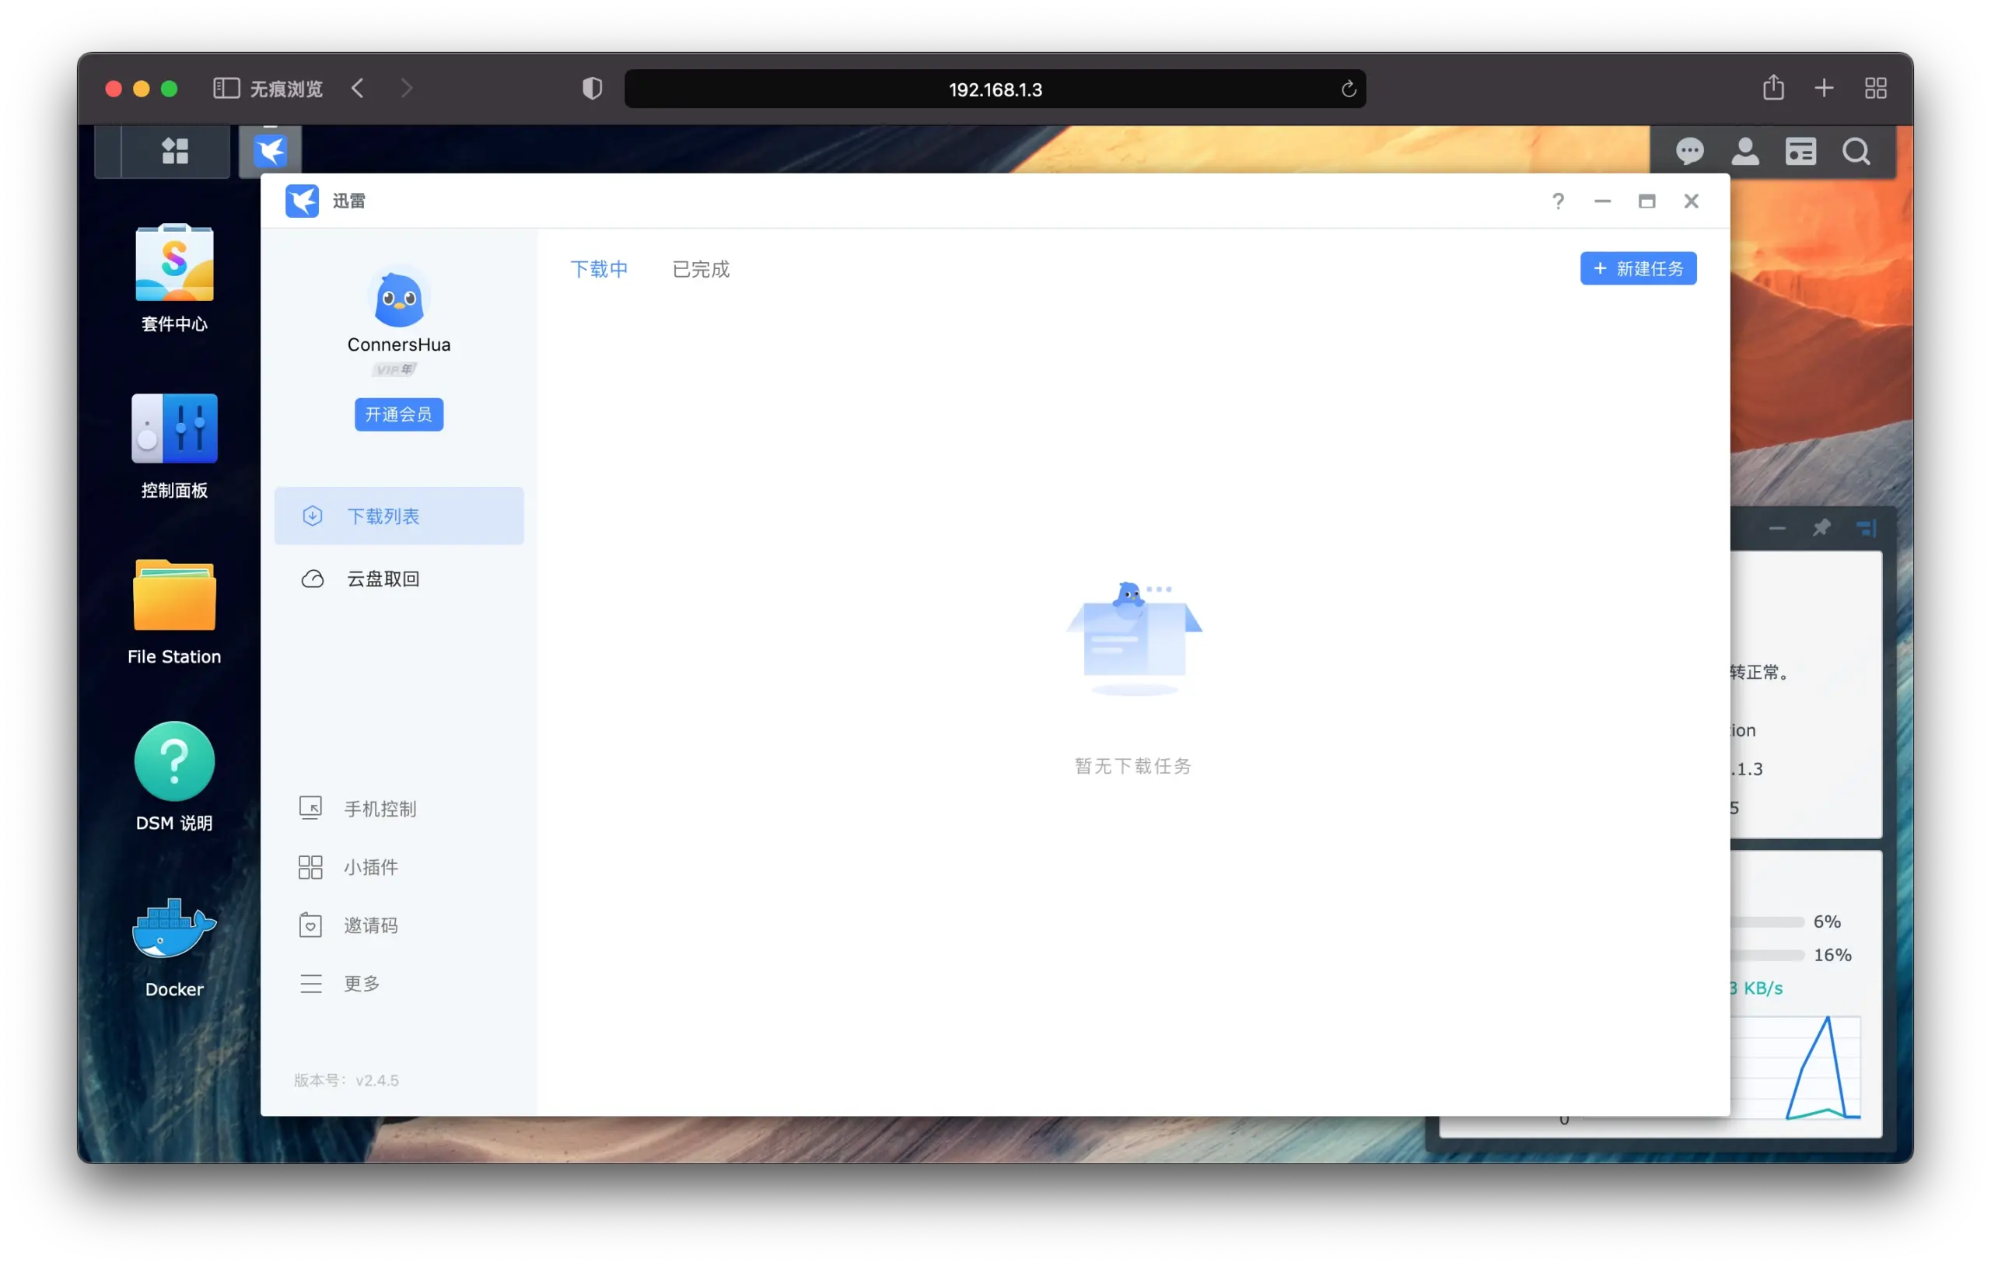Click the Xunlei help question mark icon
The image size is (1991, 1266).
(1558, 201)
